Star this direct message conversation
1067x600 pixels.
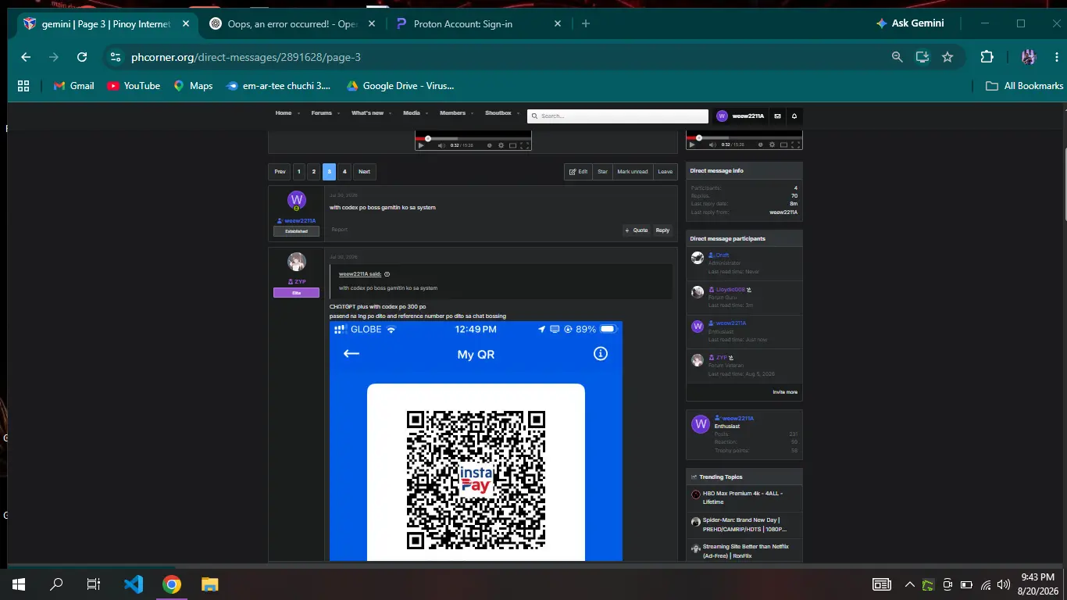[x=602, y=172]
